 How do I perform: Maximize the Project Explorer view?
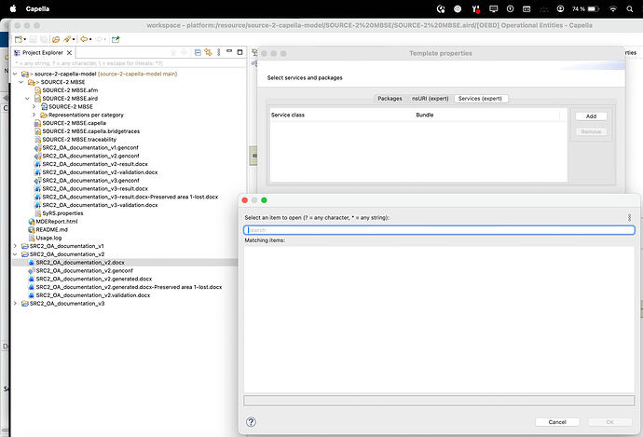239,52
